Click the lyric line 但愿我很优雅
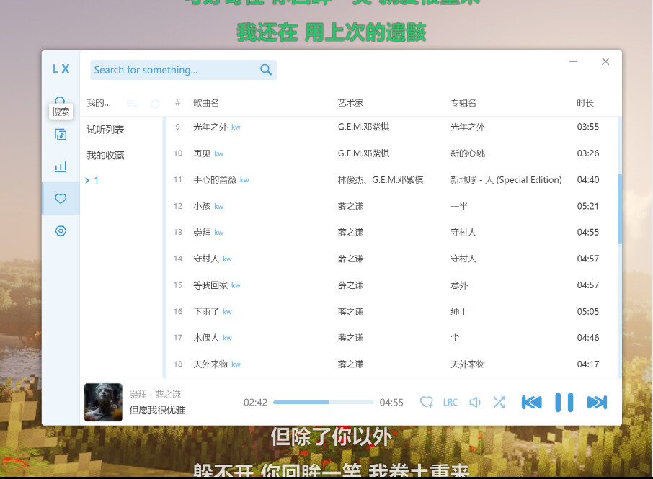The width and height of the screenshot is (653, 479). coord(157,410)
